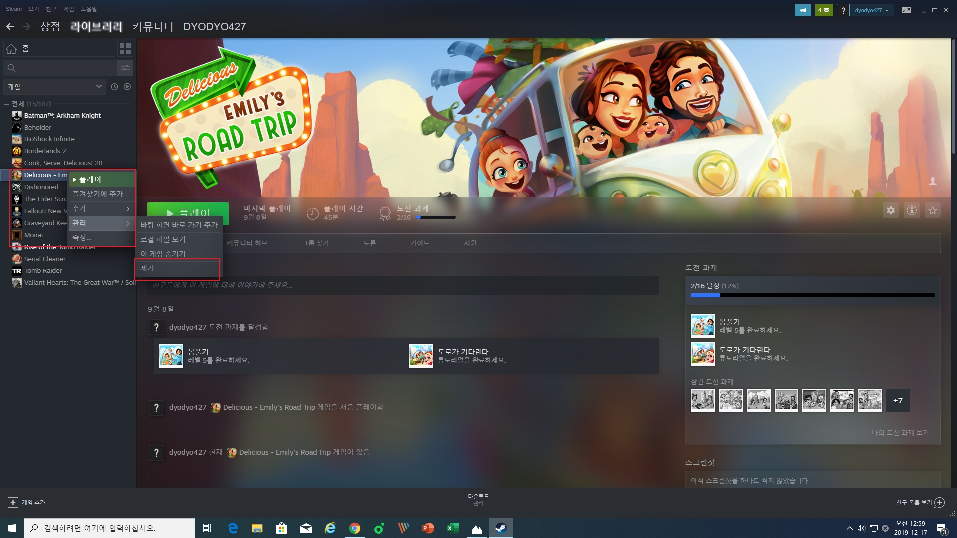Open 토론 link
The height and width of the screenshot is (538, 957).
(370, 243)
